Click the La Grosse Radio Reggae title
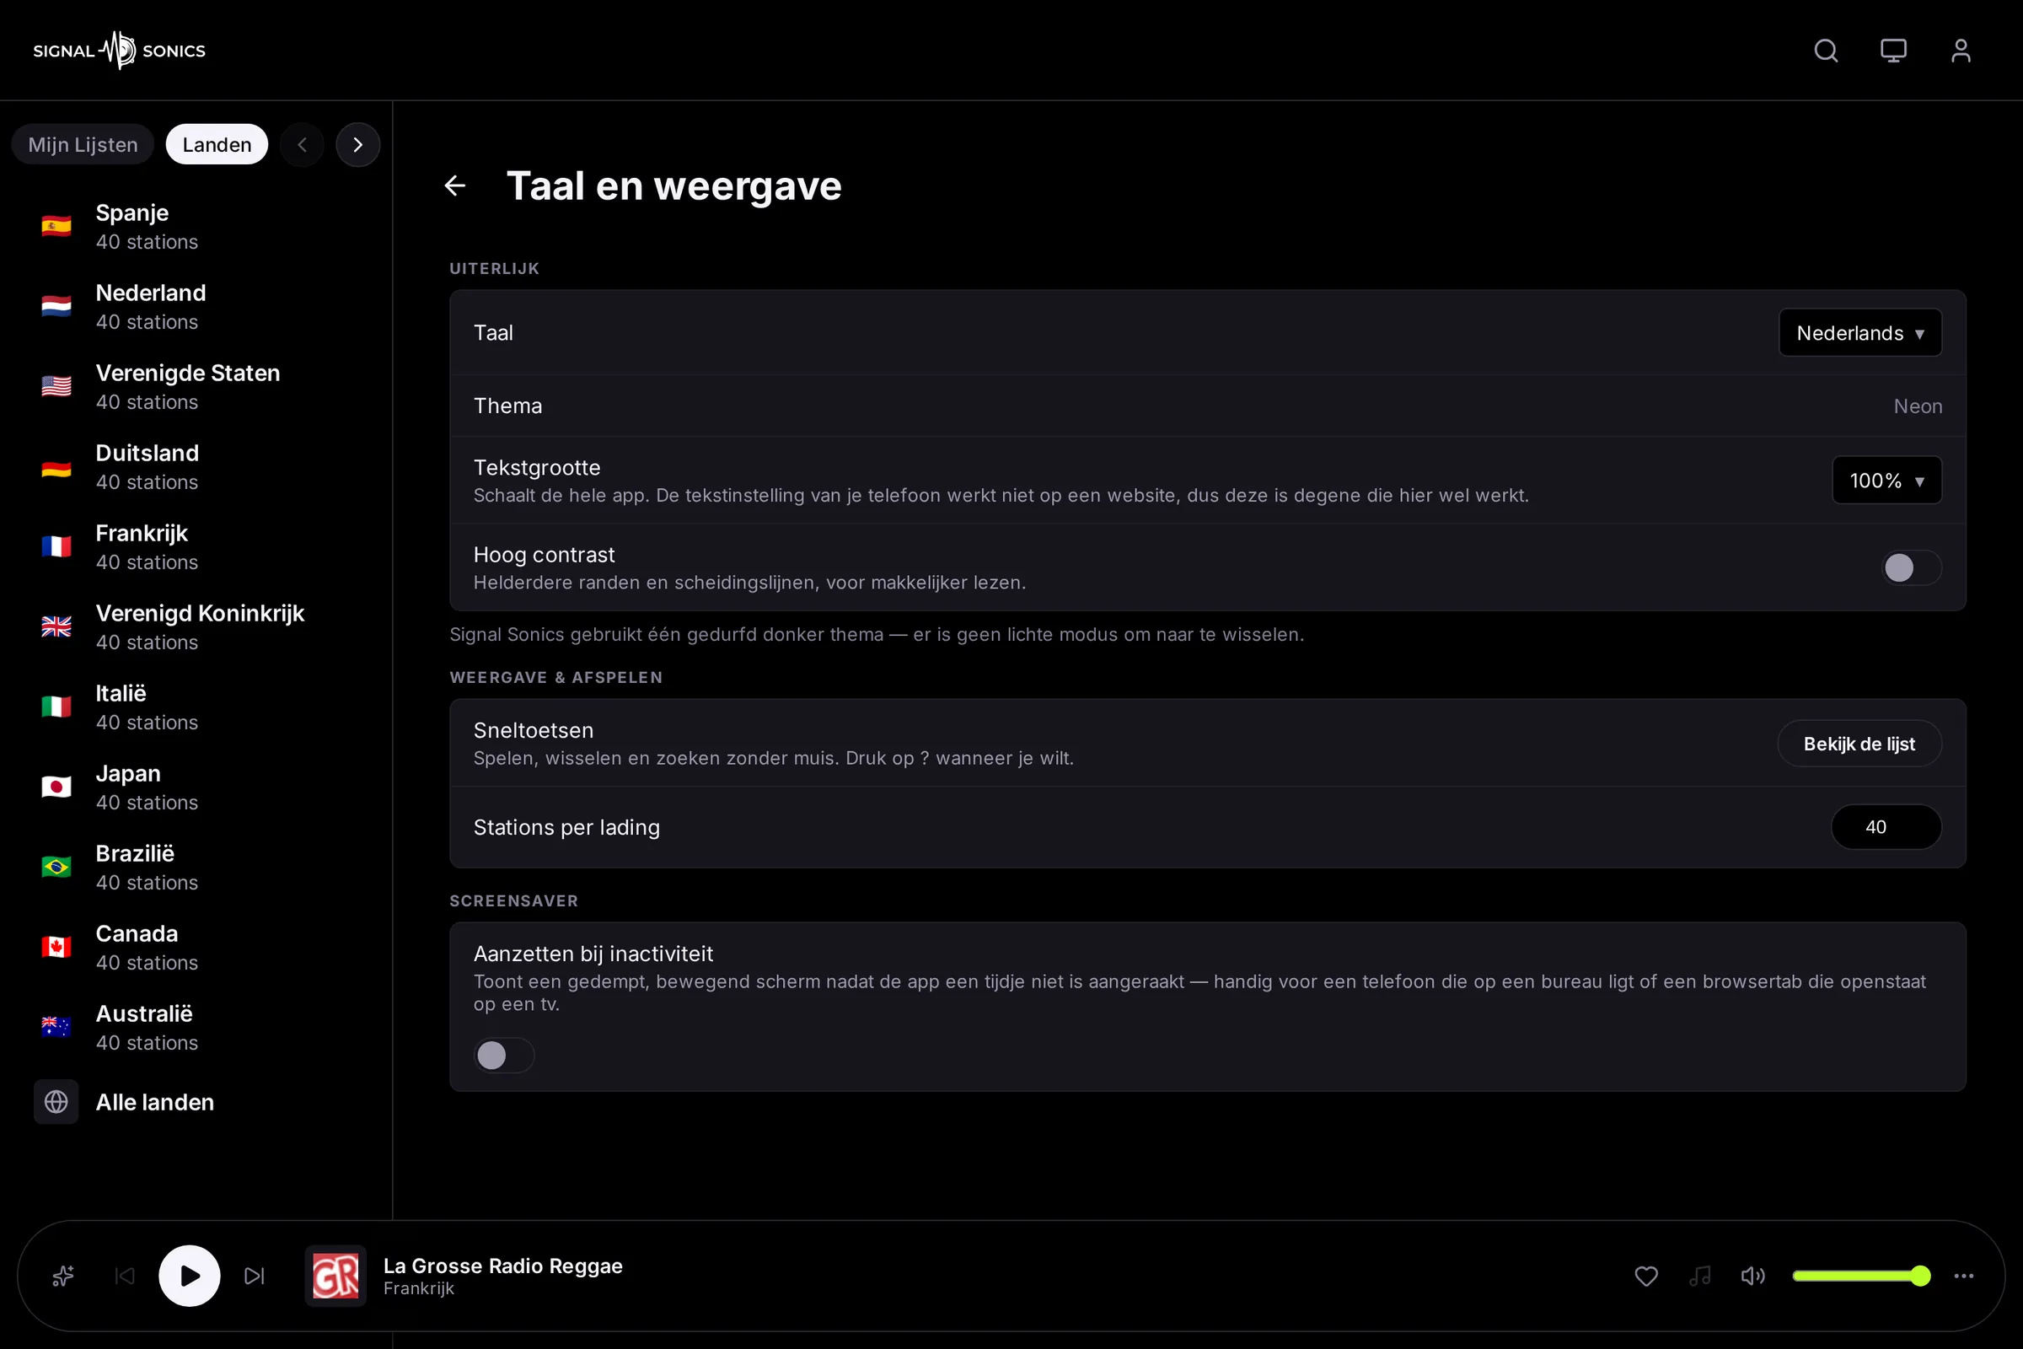 click(502, 1266)
